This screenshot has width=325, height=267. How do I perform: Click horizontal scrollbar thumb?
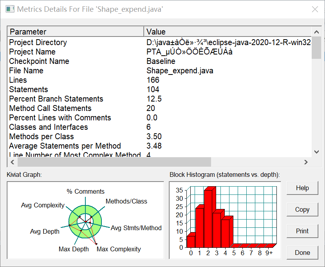[x=114, y=162]
